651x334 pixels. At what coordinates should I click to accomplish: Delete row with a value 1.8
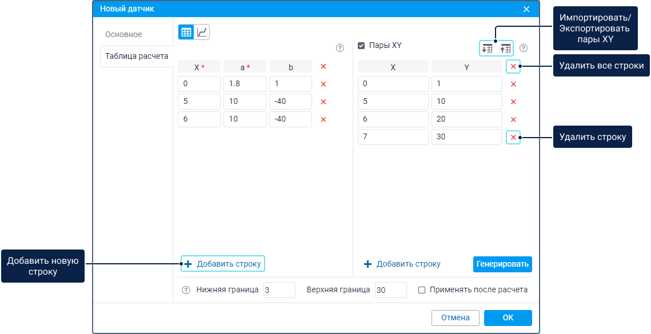(323, 84)
